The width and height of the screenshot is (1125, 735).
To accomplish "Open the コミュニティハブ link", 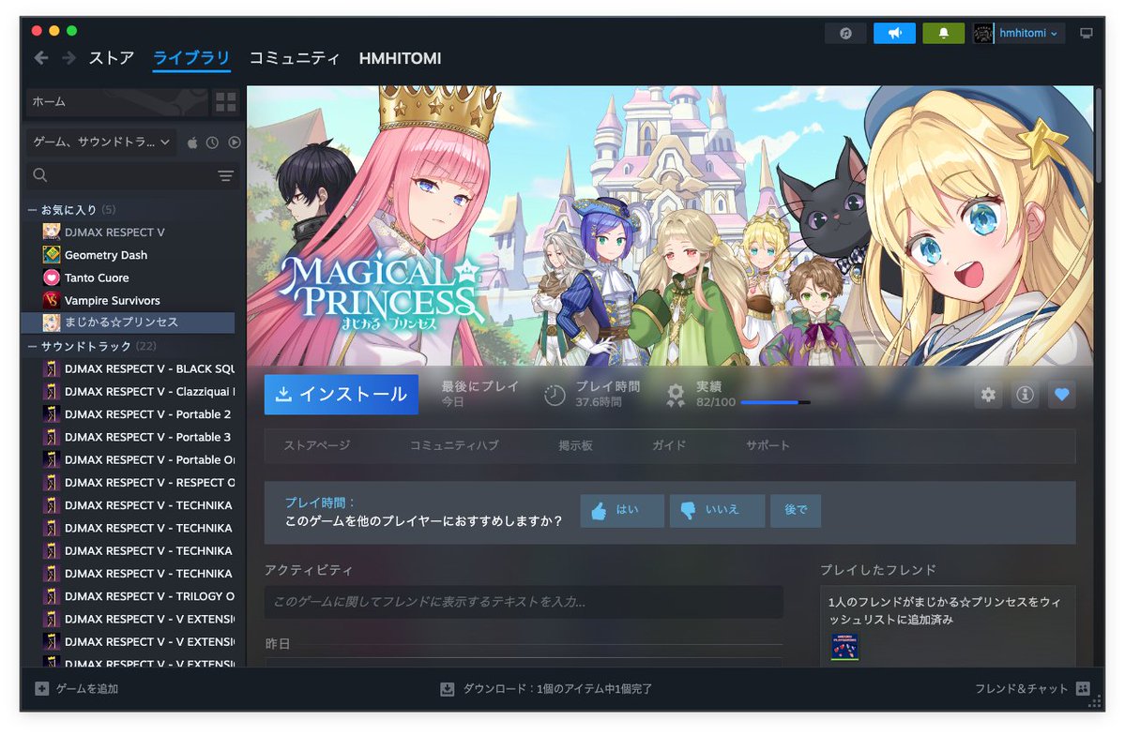I will 454,445.
